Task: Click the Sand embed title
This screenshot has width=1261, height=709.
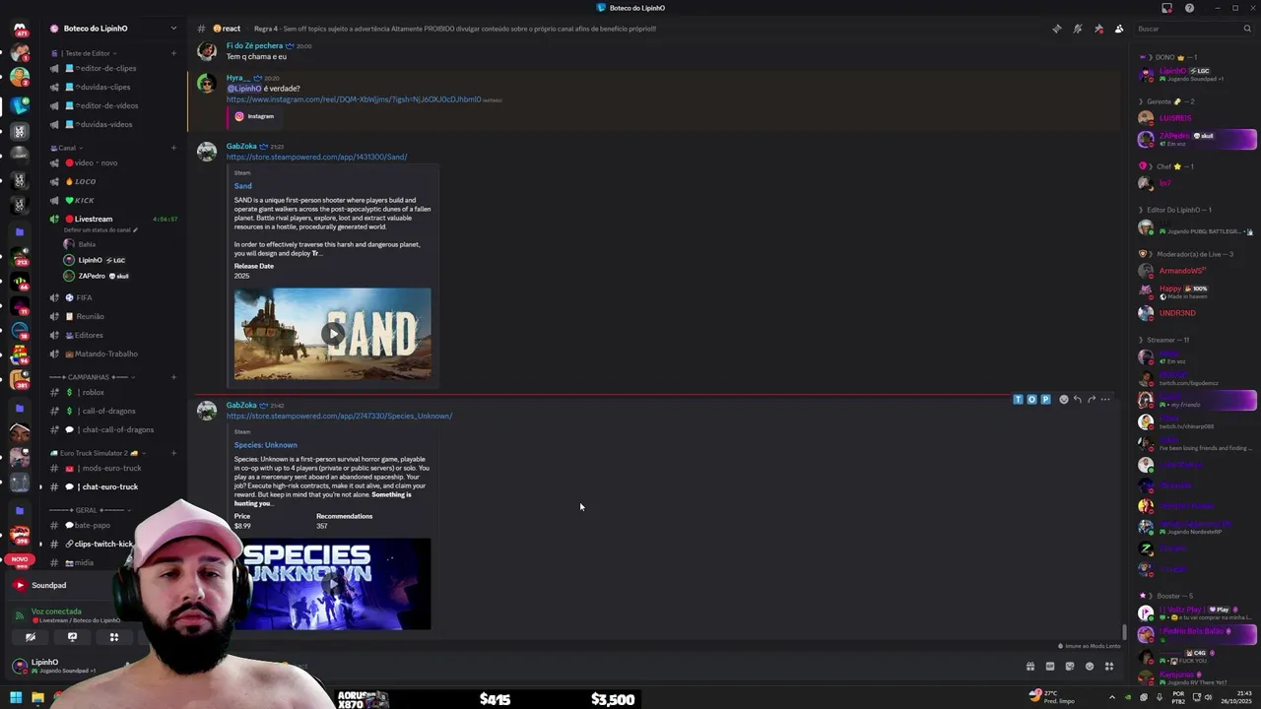Action: (x=242, y=185)
